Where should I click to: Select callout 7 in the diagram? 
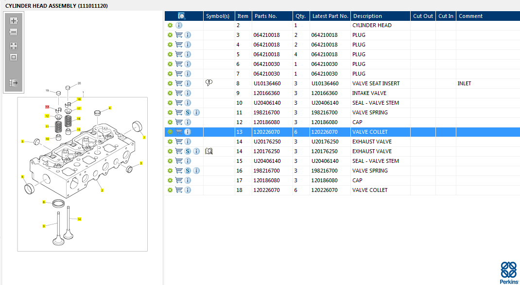click(x=144, y=137)
